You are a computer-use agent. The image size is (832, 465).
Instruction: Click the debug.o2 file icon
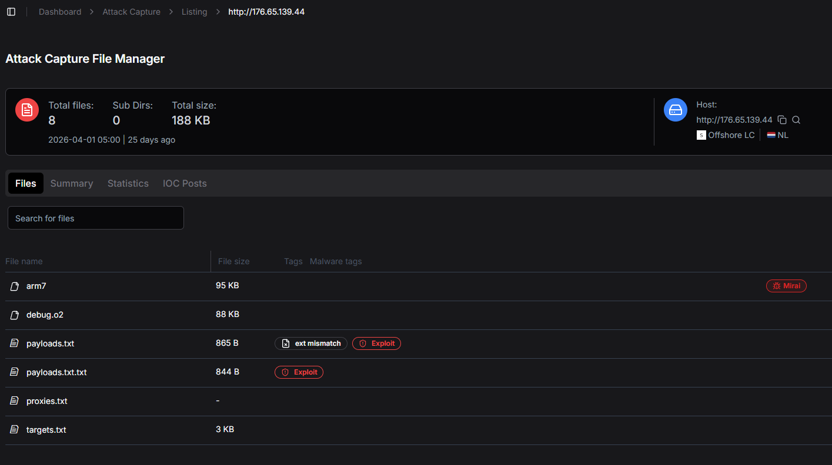pos(15,315)
